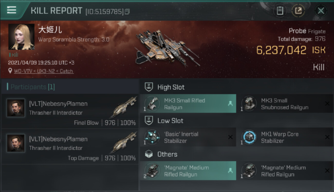334x192 pixels.
Task: View the victim pilot's portrait
Action: click(21, 37)
